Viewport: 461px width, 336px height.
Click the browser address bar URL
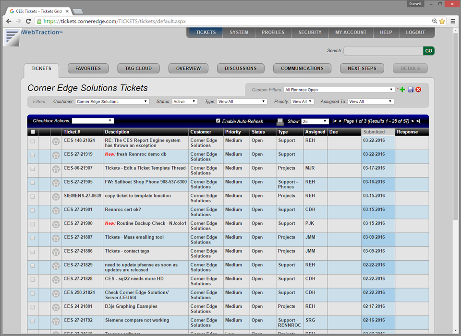click(x=115, y=21)
